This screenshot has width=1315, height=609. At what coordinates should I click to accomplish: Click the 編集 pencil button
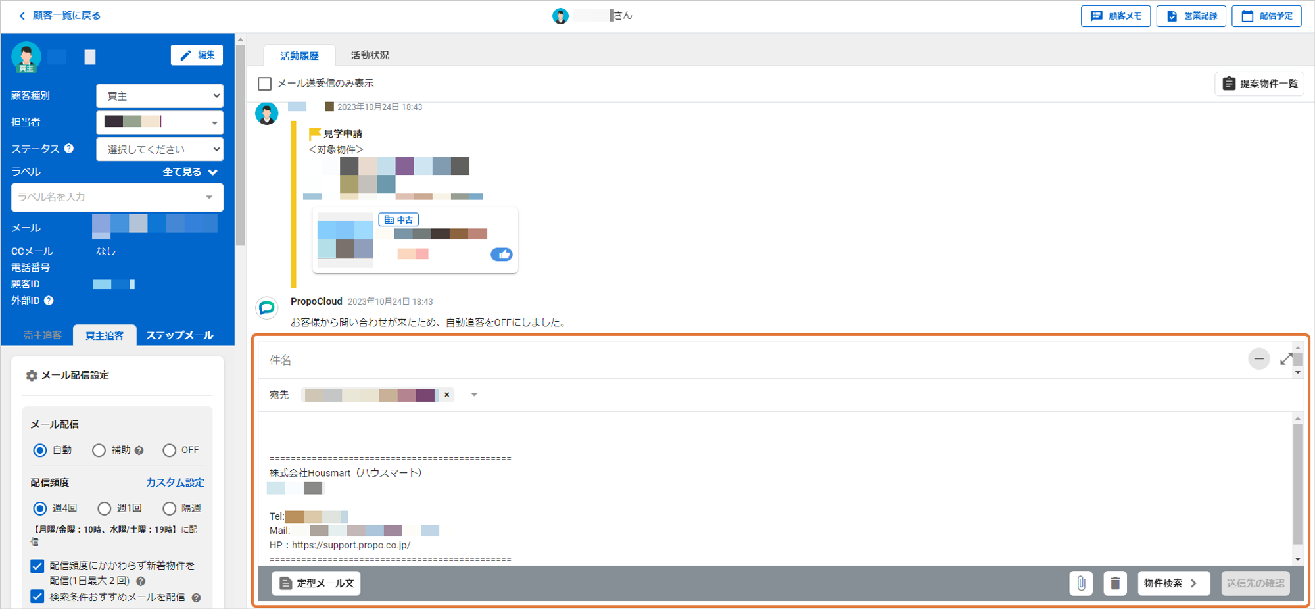tap(197, 55)
